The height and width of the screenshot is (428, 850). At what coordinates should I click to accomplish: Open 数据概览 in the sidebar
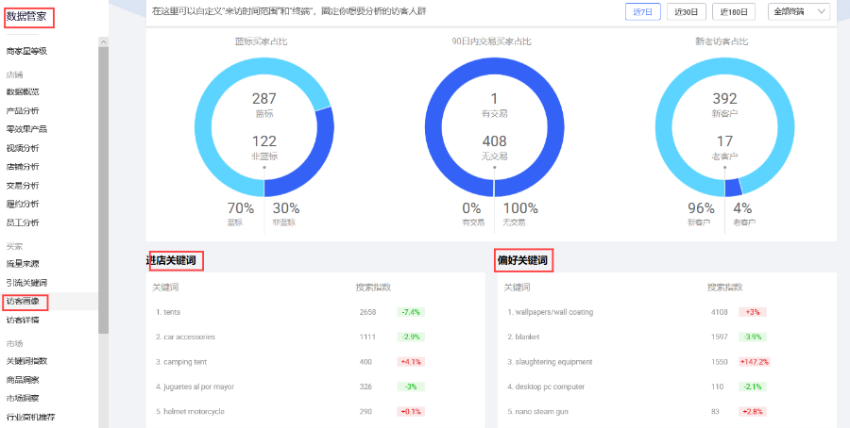pyautogui.click(x=23, y=91)
